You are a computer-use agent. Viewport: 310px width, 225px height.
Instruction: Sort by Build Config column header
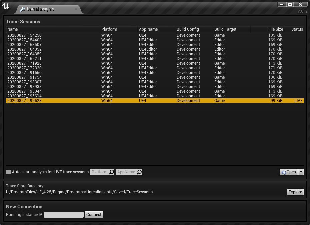(194, 29)
